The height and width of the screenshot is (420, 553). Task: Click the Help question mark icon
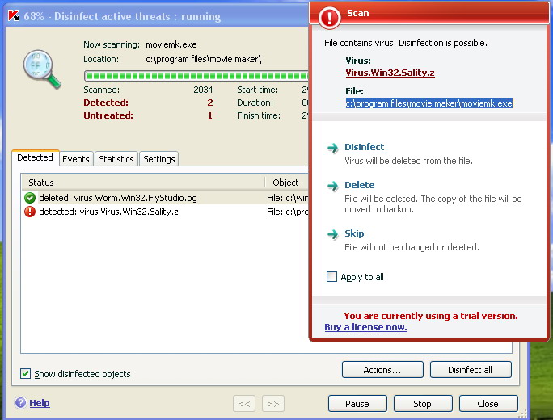[20, 402]
